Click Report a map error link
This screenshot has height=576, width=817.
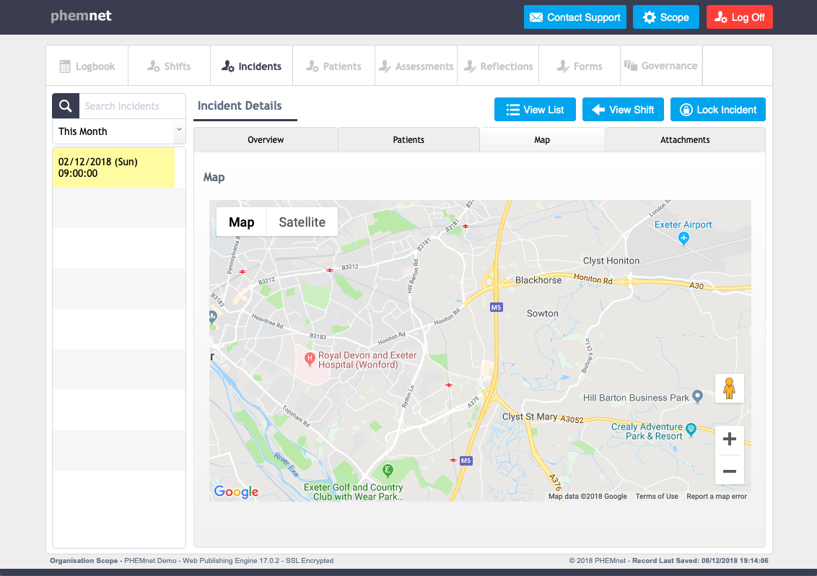point(717,497)
